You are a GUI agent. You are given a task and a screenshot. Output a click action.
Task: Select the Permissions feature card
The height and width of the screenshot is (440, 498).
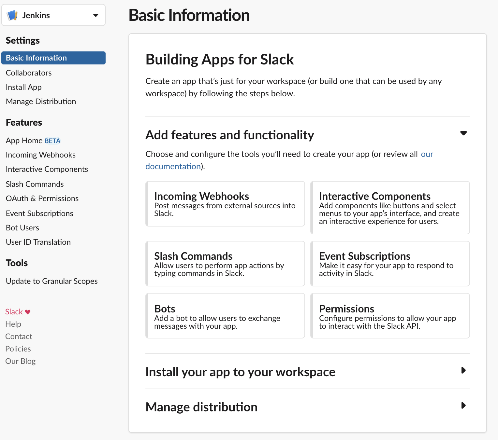click(390, 316)
